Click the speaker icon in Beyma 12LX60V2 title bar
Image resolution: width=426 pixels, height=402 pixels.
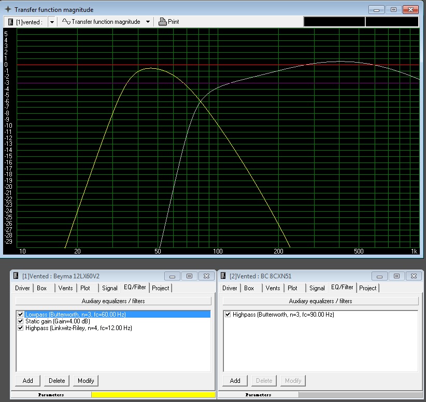coord(15,276)
